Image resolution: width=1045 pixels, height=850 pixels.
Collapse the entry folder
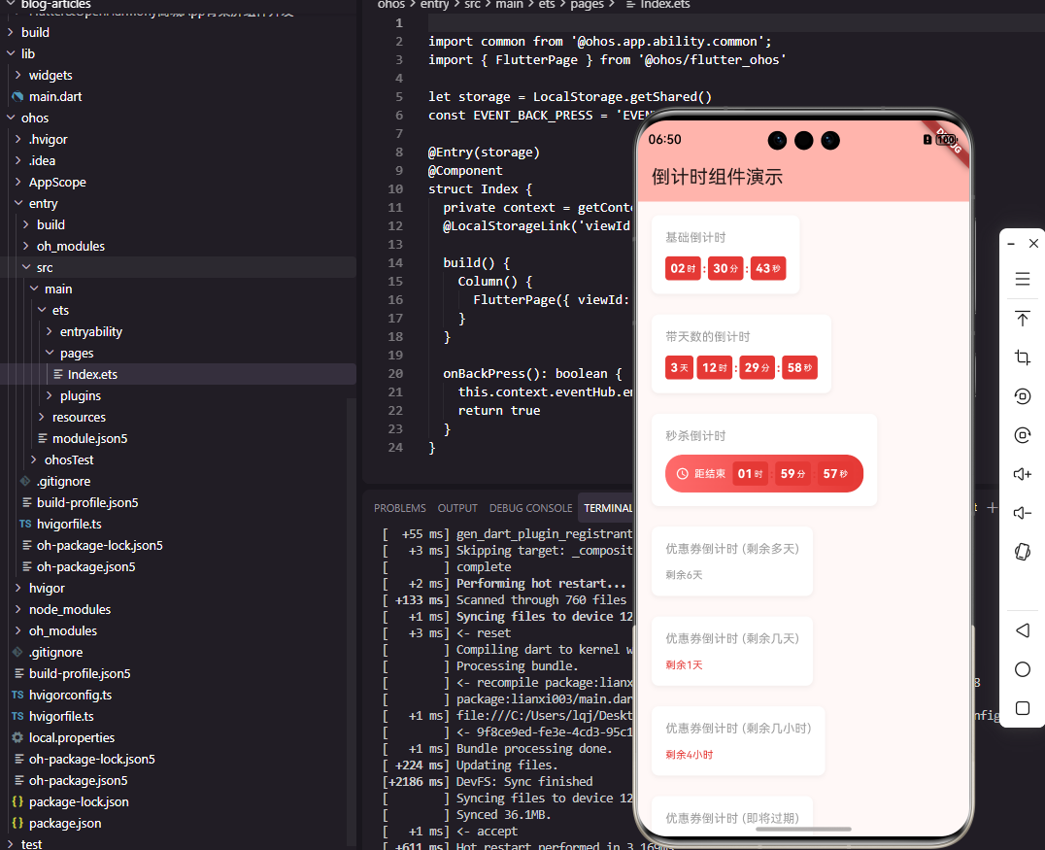click(18, 203)
